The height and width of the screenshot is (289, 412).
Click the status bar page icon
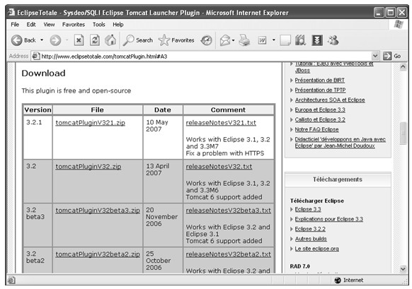pyautogui.click(x=11, y=280)
